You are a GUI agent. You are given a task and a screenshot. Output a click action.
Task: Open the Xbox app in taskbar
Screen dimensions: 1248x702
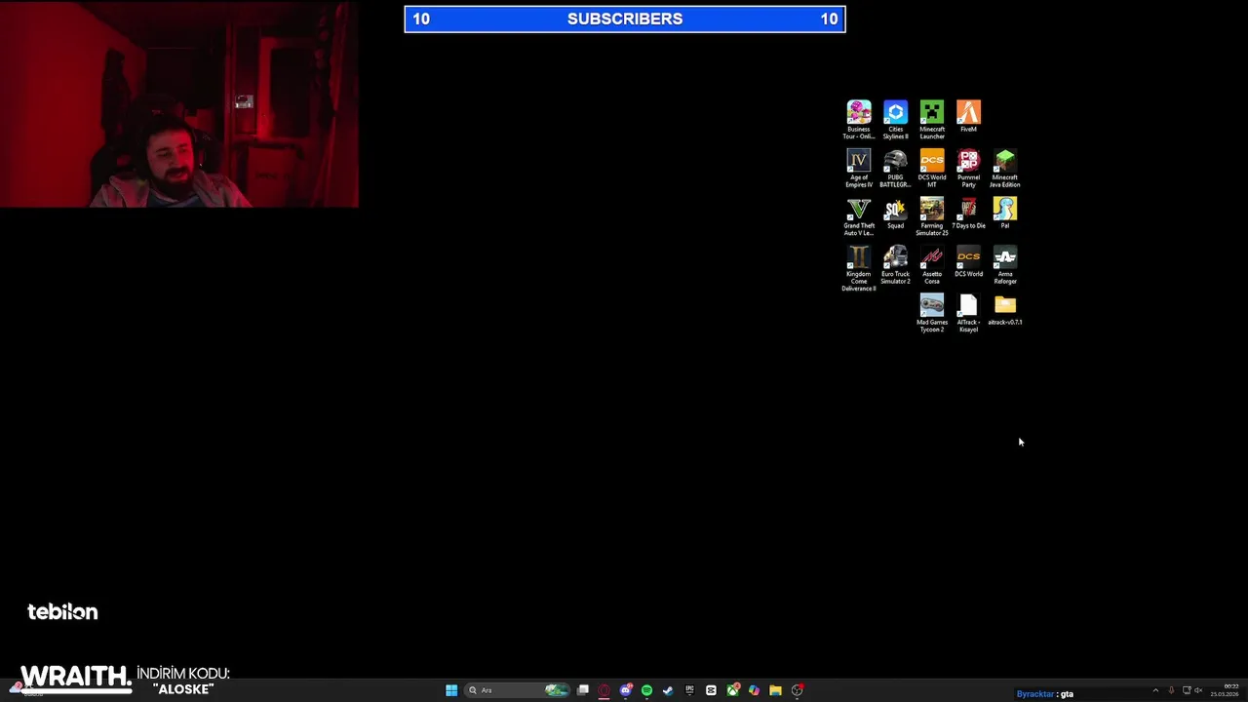(x=732, y=690)
